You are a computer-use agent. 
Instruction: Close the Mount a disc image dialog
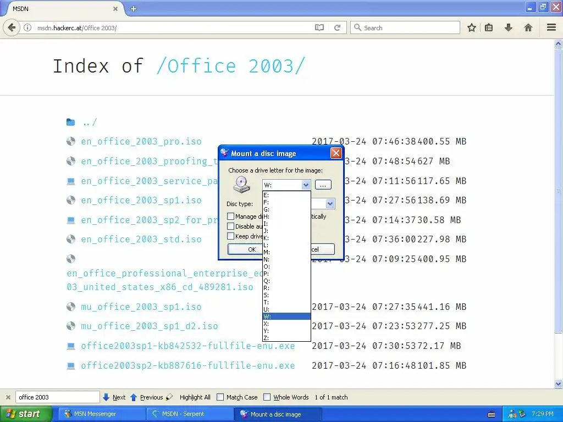tap(336, 153)
